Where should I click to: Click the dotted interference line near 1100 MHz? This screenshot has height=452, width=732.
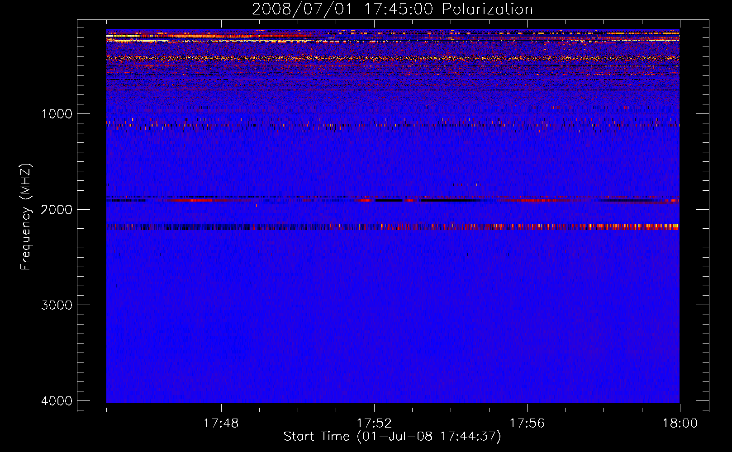(x=393, y=125)
